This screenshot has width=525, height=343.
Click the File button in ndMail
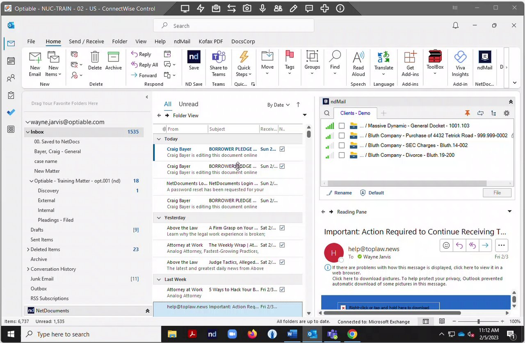(497, 193)
